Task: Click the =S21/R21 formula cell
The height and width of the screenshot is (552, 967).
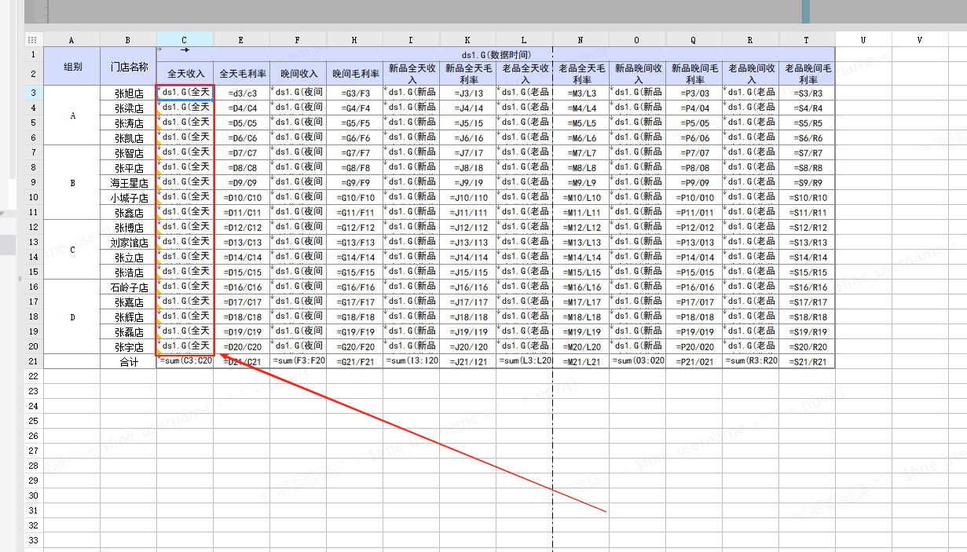Action: (x=807, y=361)
